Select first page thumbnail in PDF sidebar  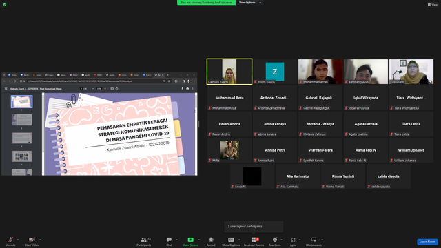pyautogui.click(x=21, y=101)
